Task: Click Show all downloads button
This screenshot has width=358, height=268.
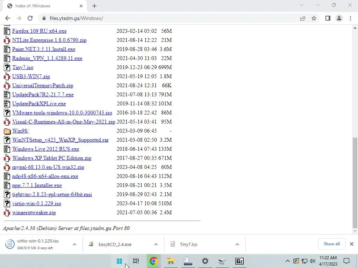Action: [331, 244]
